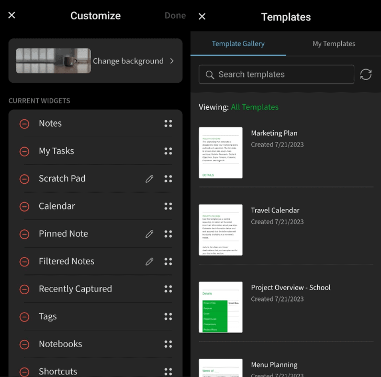
Task: Select the Marketing Plan template title
Action: tap(274, 133)
